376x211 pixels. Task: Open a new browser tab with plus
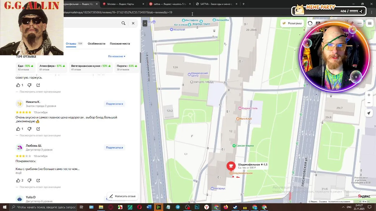[244, 4]
